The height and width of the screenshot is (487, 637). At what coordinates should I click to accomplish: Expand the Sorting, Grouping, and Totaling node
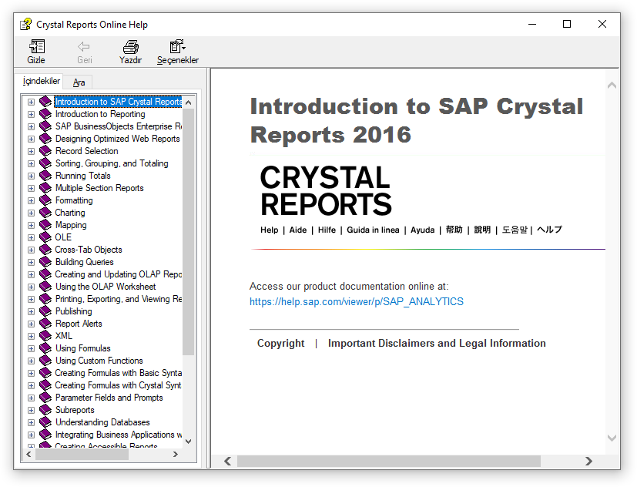coord(31,164)
